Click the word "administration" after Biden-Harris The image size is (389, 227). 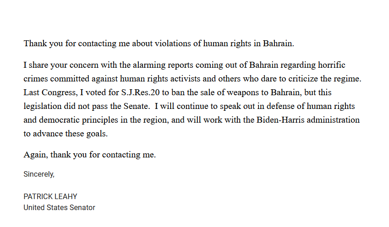click(333, 120)
